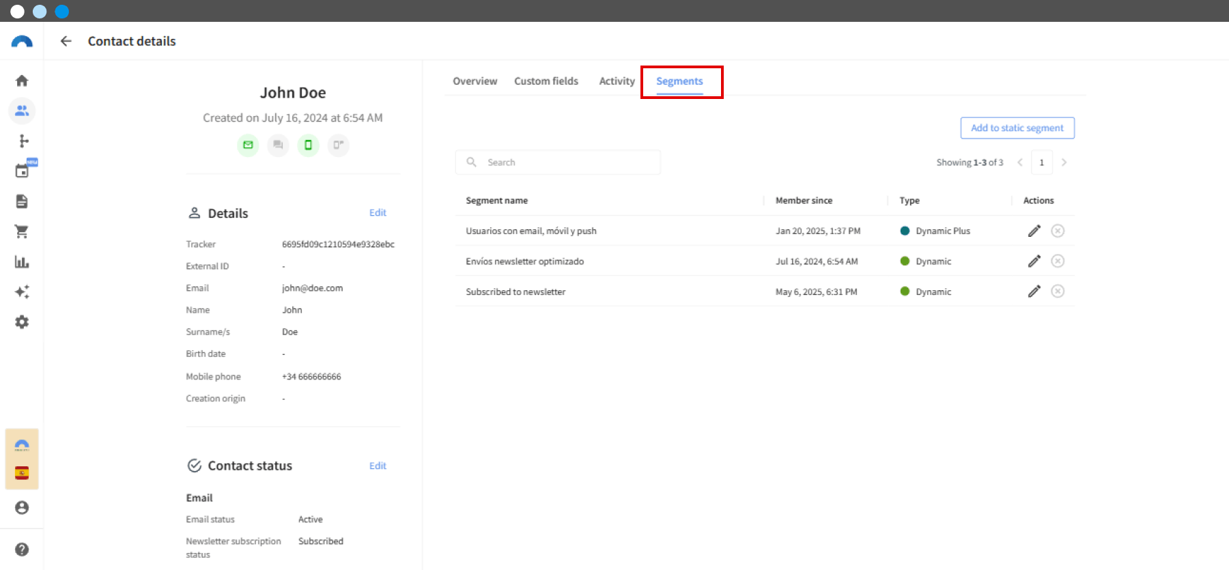Click the green mobile phone channel icon
Screen dimensions: 1229x570
pos(308,145)
